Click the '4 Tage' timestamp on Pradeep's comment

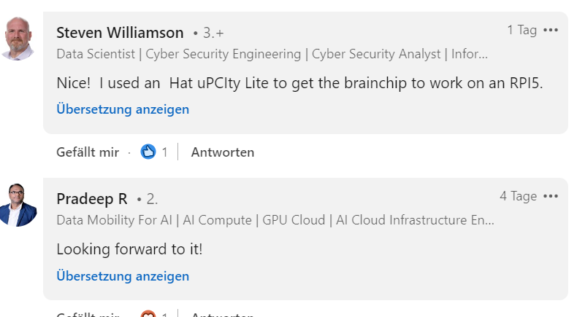click(x=518, y=196)
